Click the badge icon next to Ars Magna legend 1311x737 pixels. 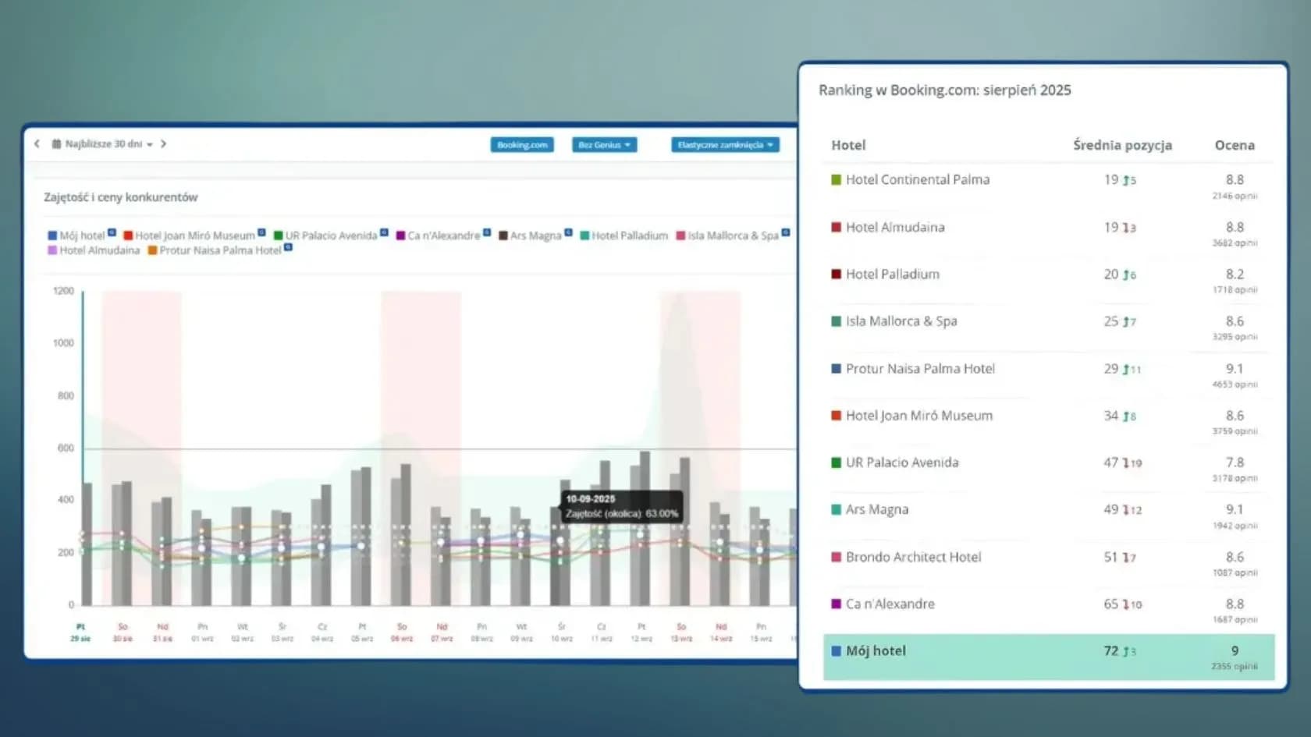click(x=568, y=232)
